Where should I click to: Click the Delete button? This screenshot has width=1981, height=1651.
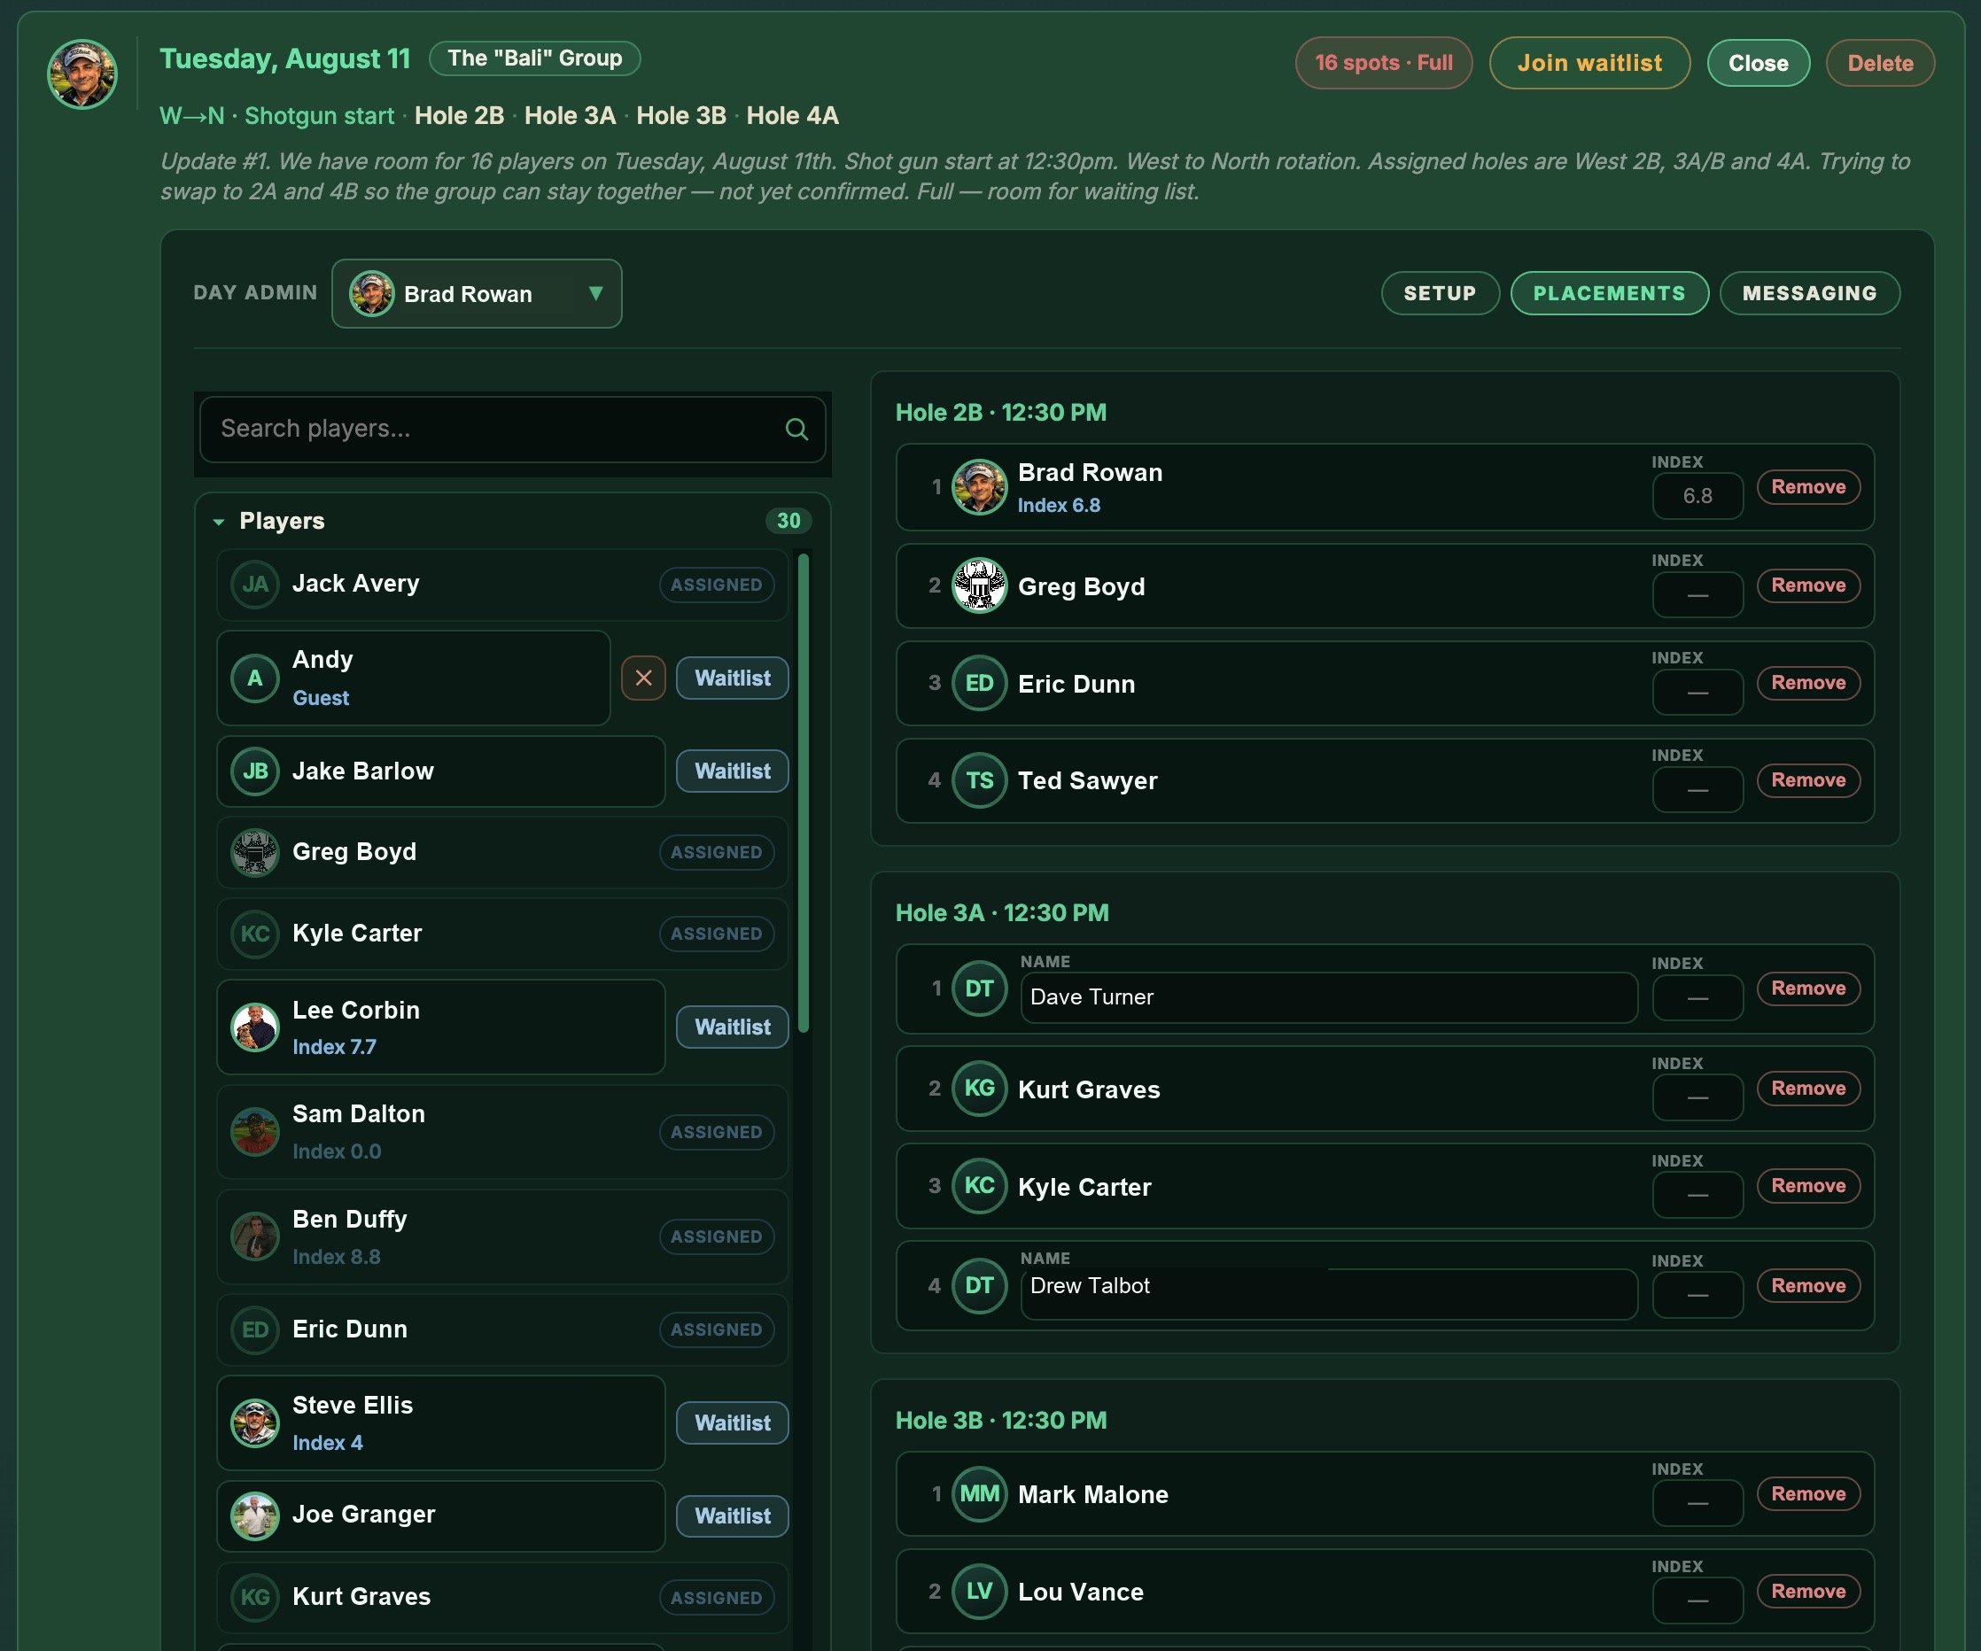1880,63
